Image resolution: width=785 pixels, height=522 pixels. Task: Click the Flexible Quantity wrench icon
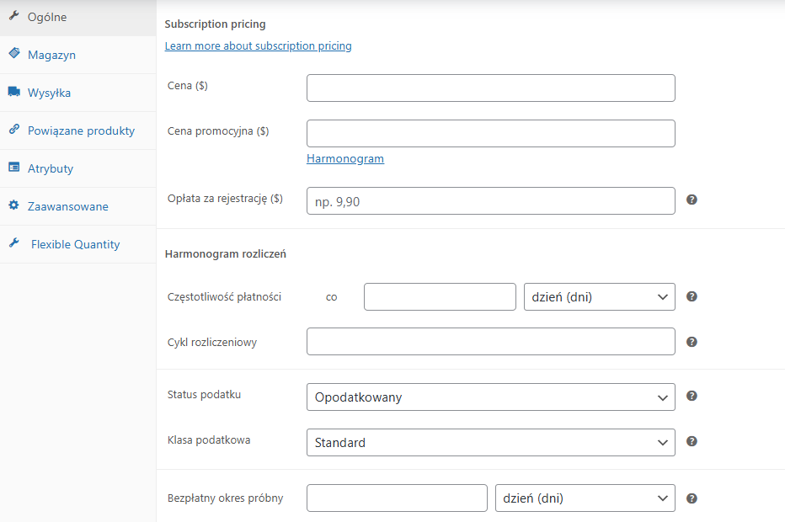(14, 242)
